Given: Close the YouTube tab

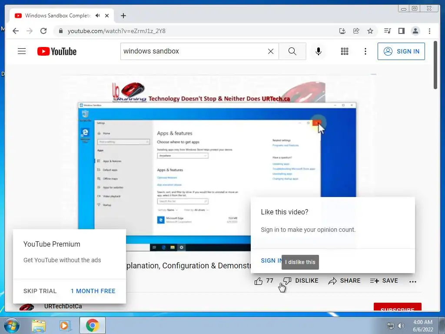Looking at the screenshot, I should 107,16.
